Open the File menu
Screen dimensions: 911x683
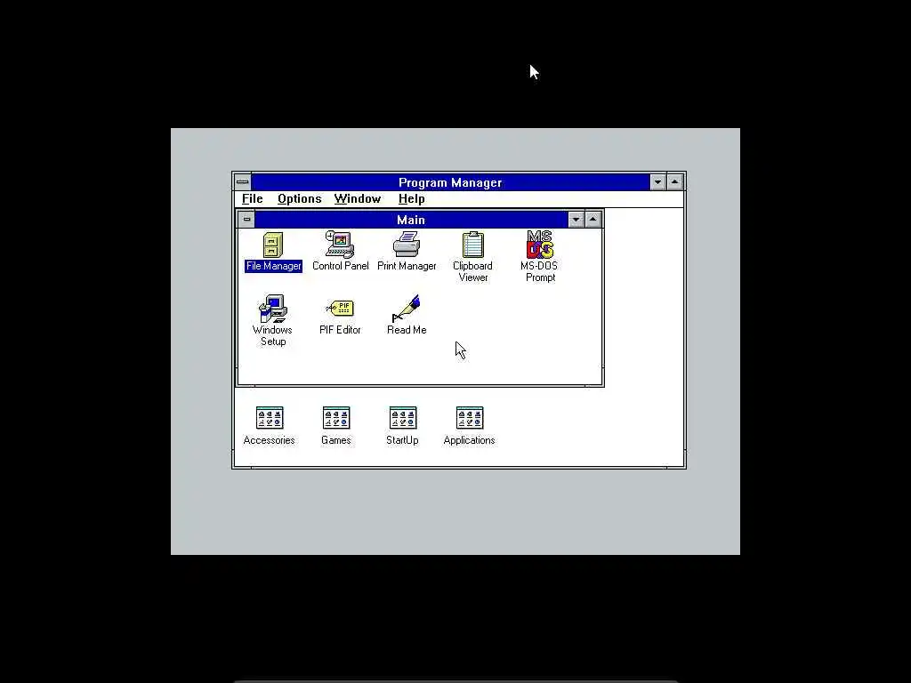(252, 198)
